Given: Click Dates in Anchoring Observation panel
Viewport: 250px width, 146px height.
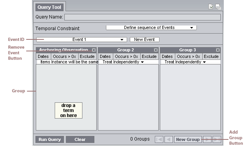Looking at the screenshot, I should coord(43,56).
